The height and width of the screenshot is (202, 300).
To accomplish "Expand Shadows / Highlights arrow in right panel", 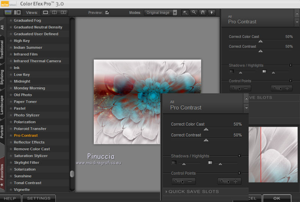I will pos(291,65).
